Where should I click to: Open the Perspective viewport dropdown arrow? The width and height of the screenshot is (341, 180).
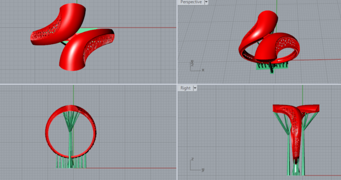pyautogui.click(x=206, y=2)
